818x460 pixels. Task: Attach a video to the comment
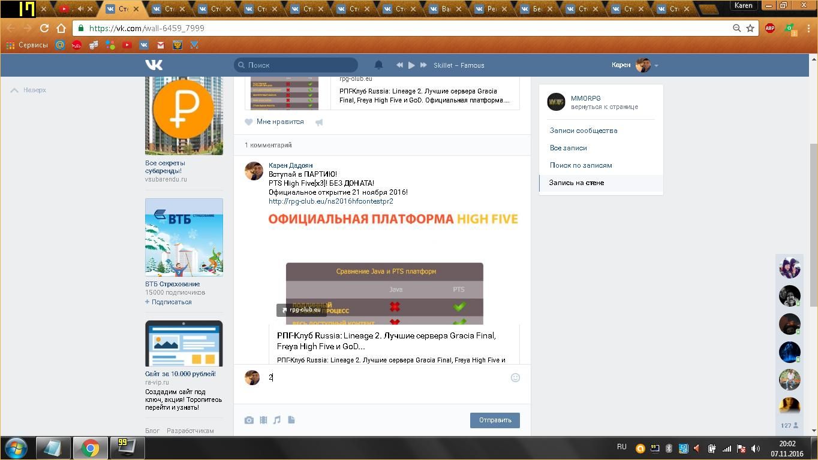(263, 420)
